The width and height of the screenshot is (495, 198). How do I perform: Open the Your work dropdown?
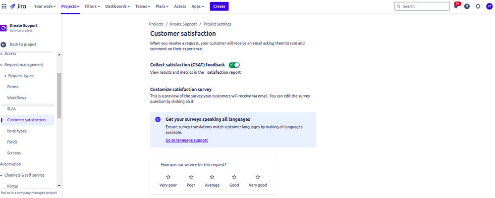click(x=45, y=6)
